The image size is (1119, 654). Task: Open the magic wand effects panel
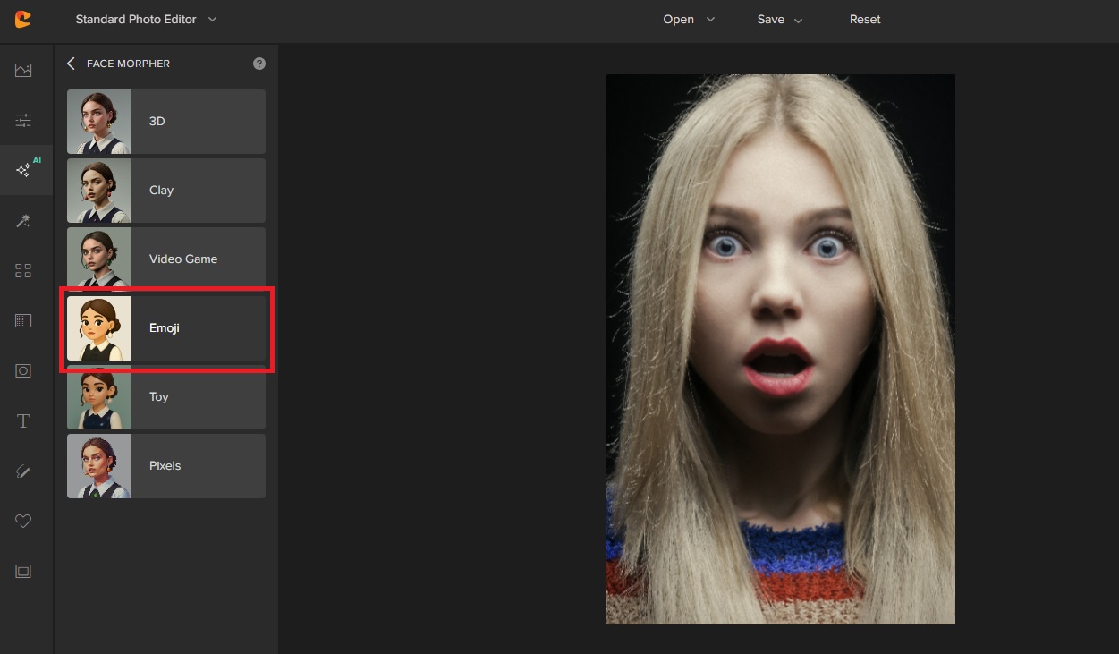coord(23,221)
